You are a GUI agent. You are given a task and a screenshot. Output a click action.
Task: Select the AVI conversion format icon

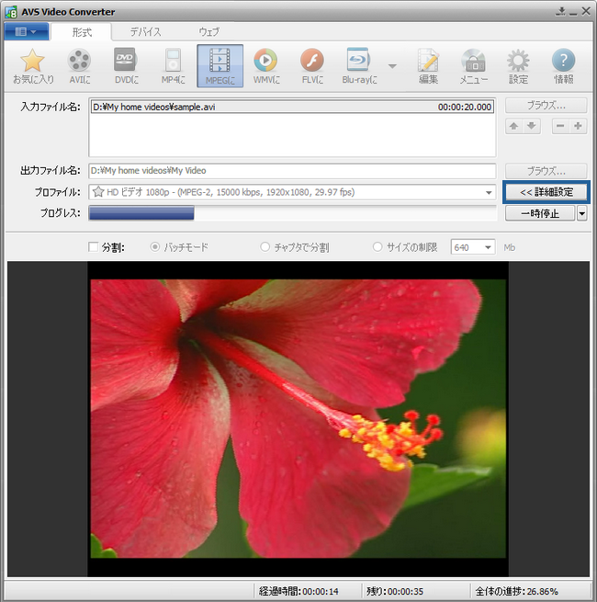pyautogui.click(x=80, y=66)
